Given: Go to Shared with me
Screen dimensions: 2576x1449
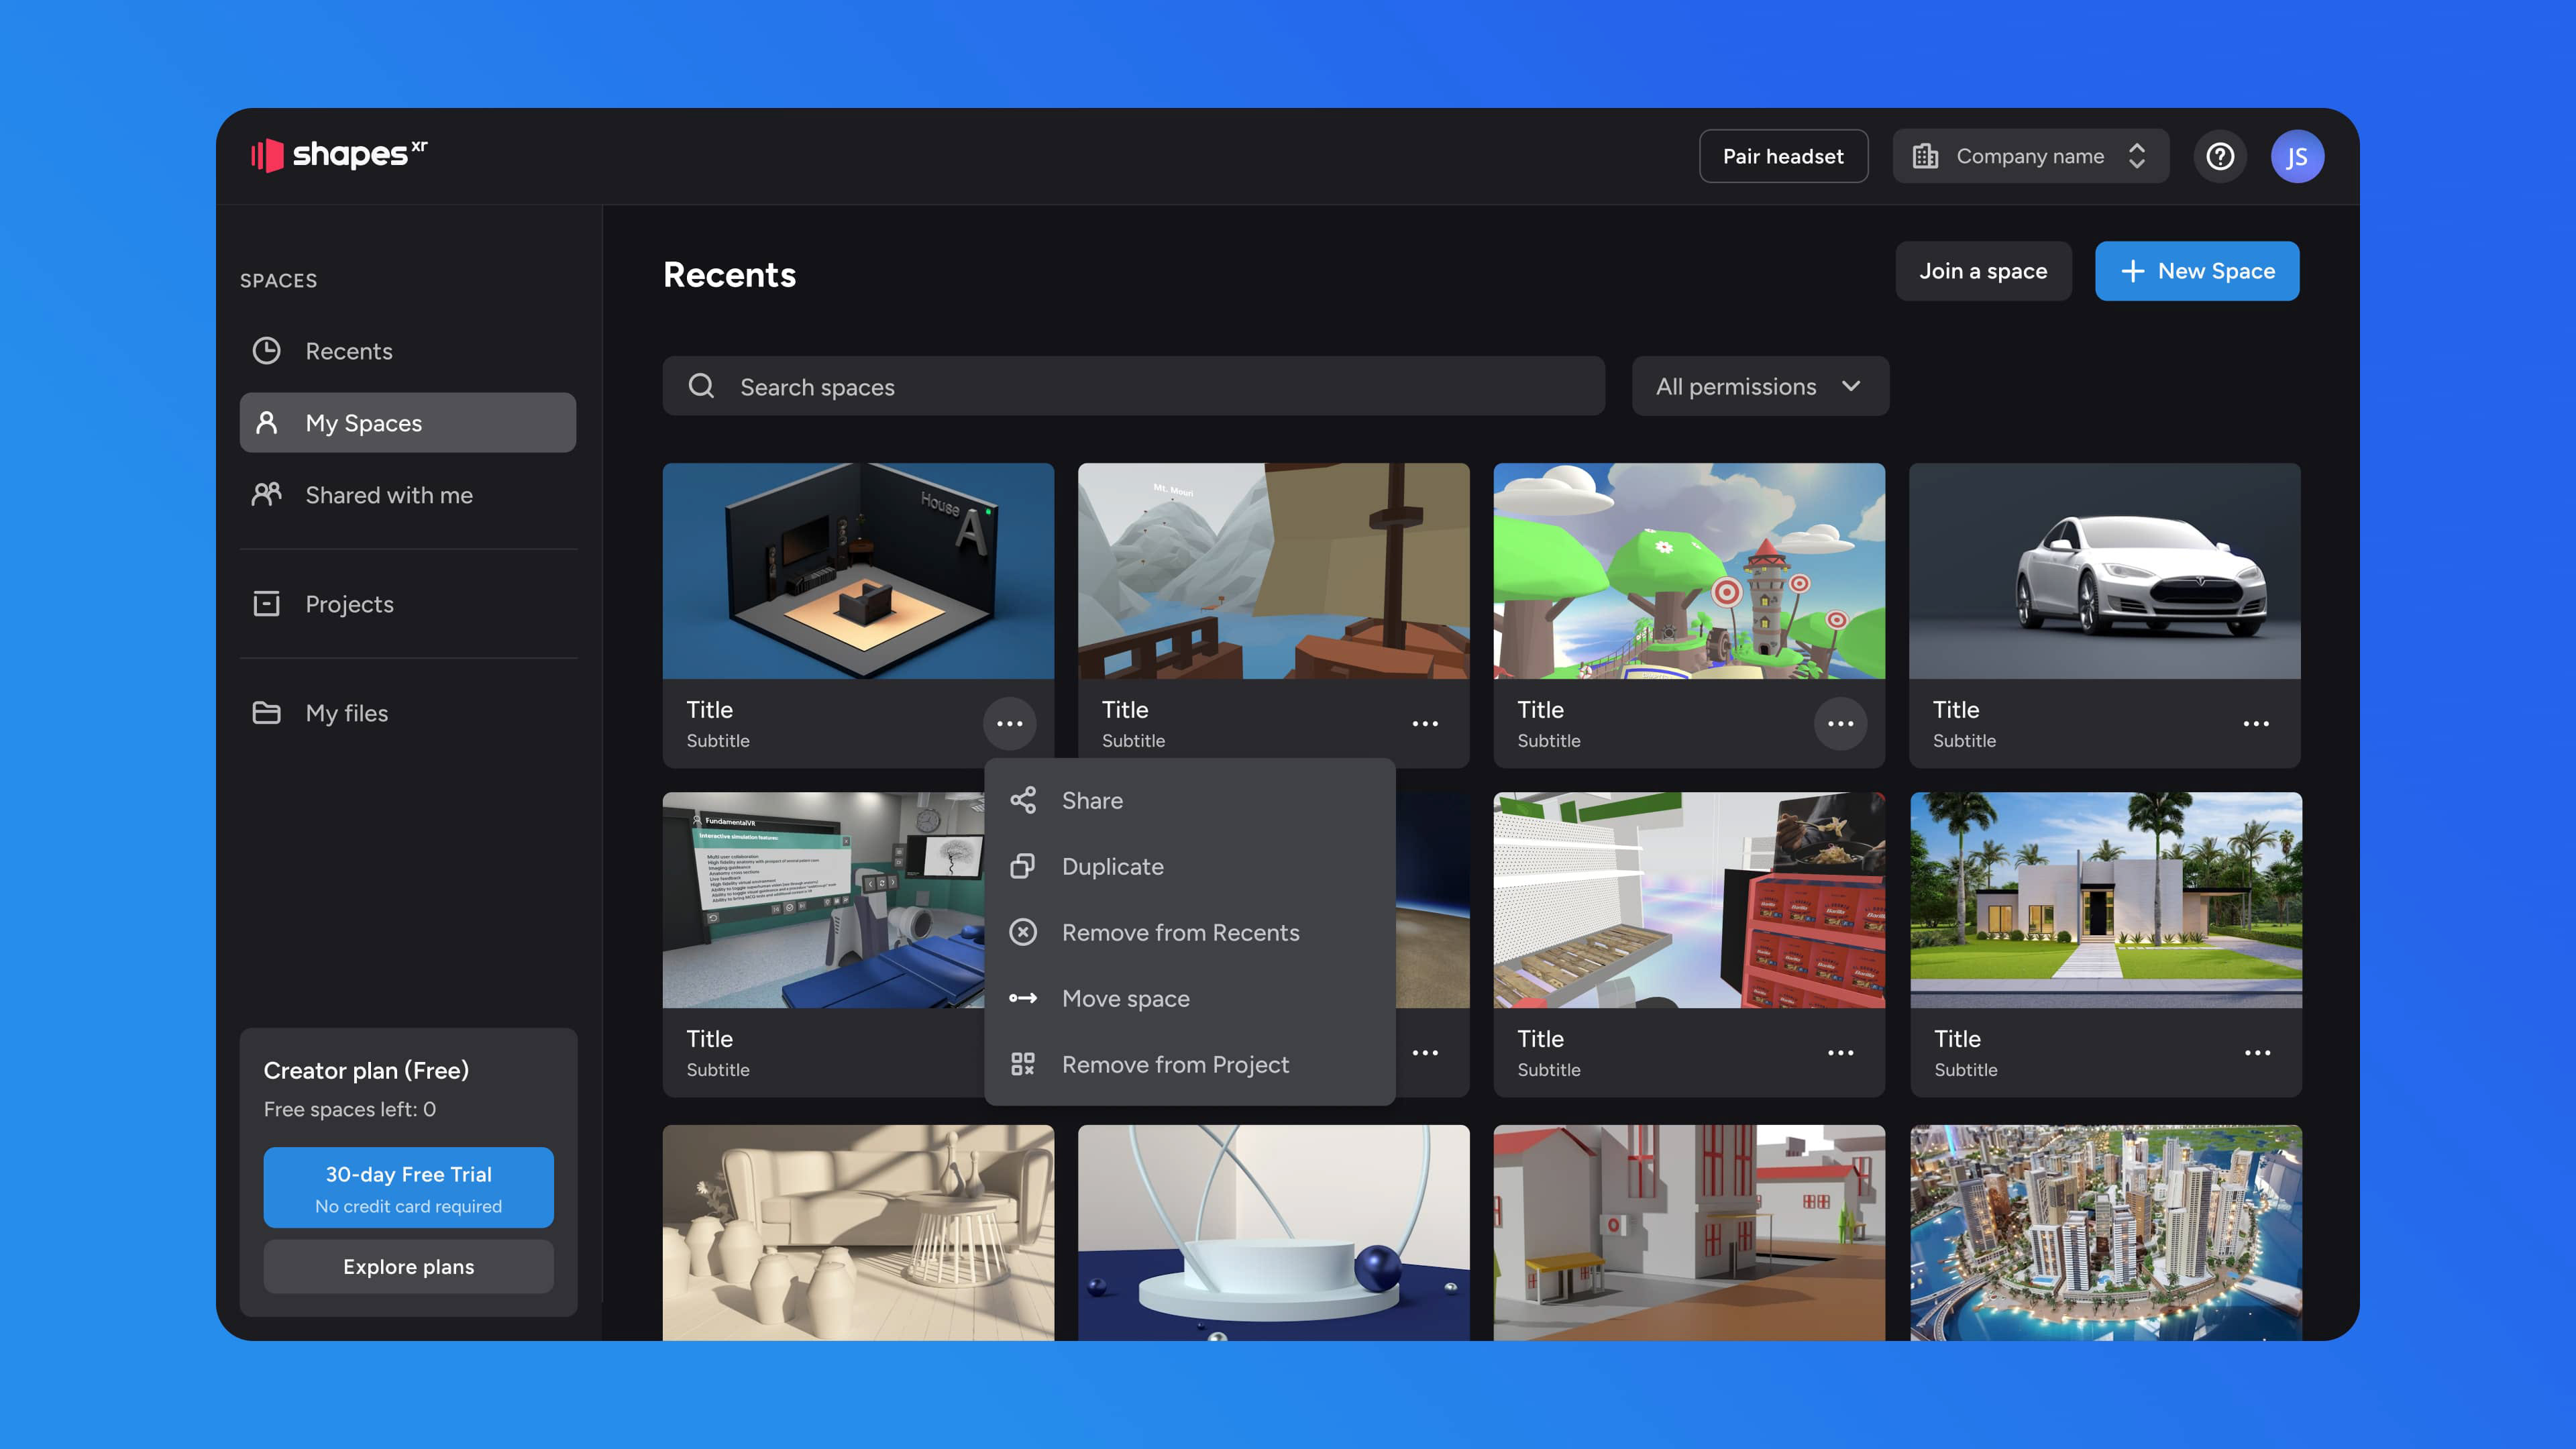Looking at the screenshot, I should point(388,495).
